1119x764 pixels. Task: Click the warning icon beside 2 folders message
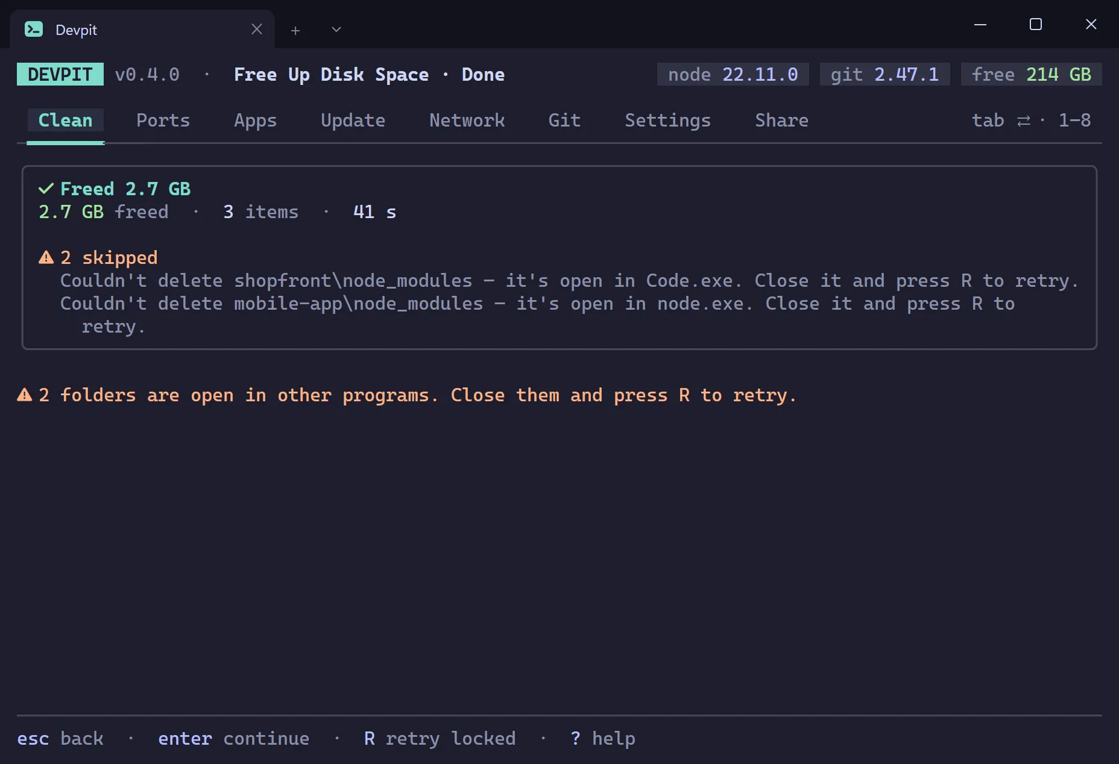tap(25, 395)
